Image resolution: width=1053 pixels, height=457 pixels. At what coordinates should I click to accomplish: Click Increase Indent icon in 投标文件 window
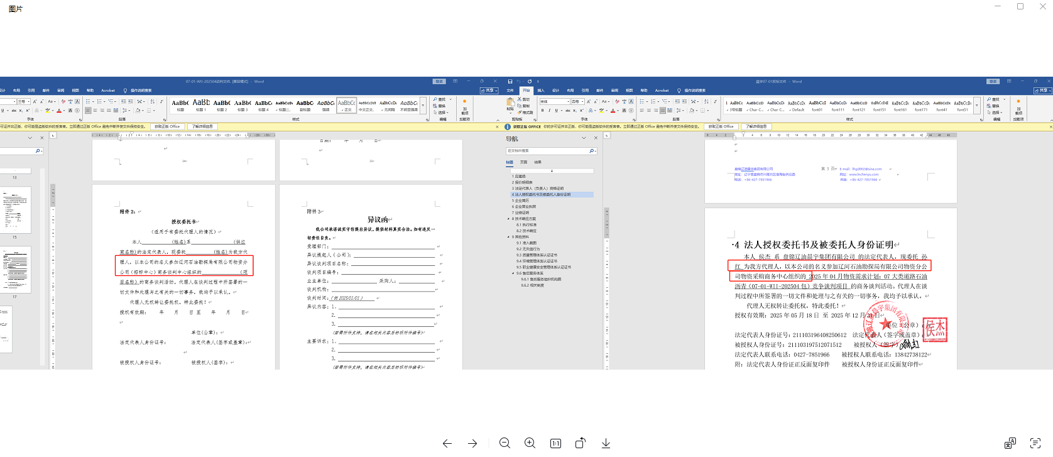pyautogui.click(x=684, y=101)
